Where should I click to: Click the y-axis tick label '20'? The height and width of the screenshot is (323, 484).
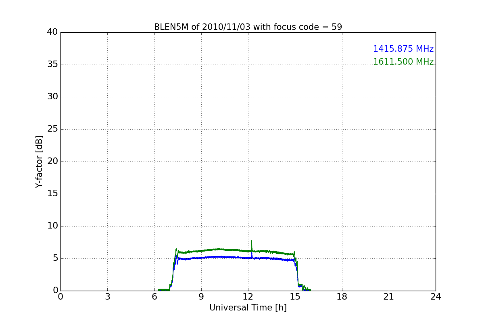click(x=52, y=161)
